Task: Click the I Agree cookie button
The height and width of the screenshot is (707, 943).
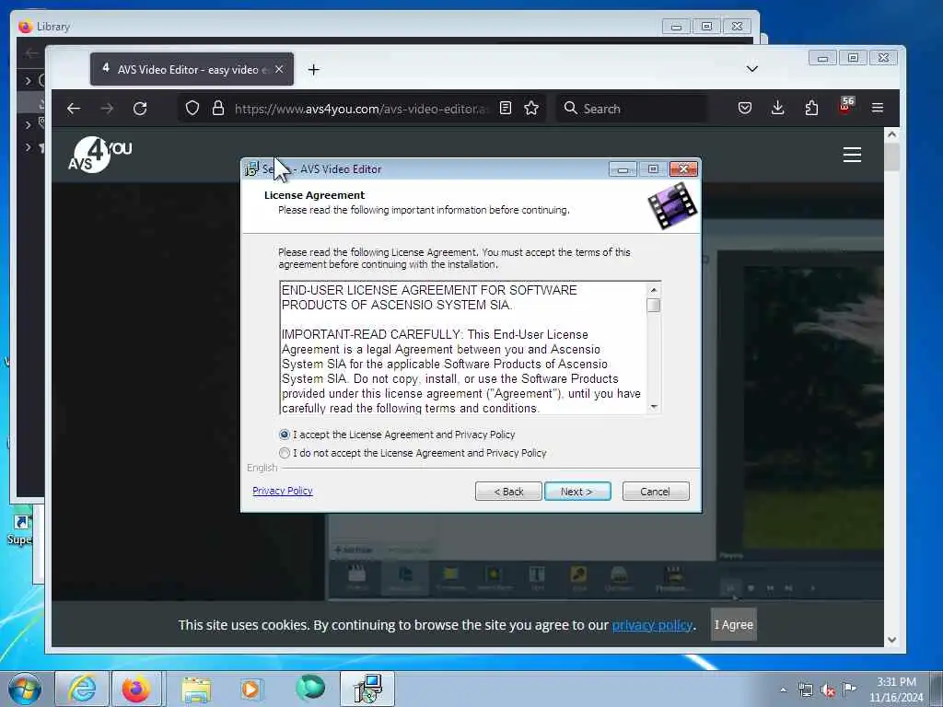Action: 733,625
